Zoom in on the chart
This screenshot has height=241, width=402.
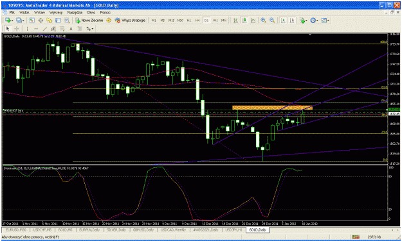pyautogui.click(x=263, y=20)
